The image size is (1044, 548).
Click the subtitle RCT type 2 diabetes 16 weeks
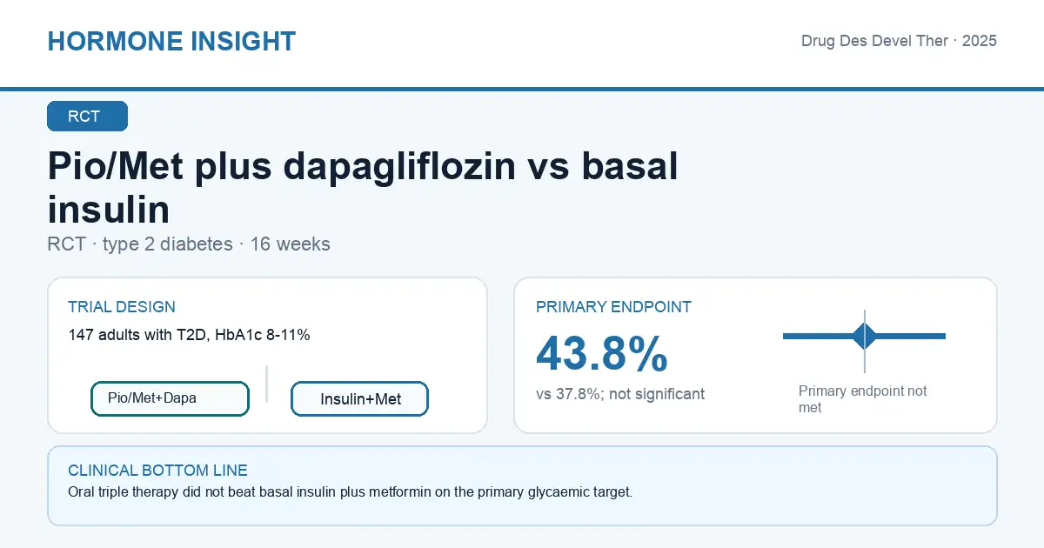tap(189, 244)
